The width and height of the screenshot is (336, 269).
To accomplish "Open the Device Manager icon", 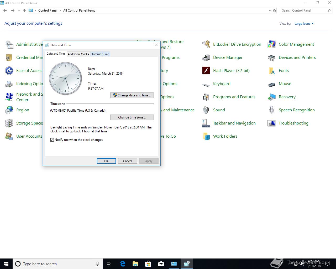I will tap(206, 58).
